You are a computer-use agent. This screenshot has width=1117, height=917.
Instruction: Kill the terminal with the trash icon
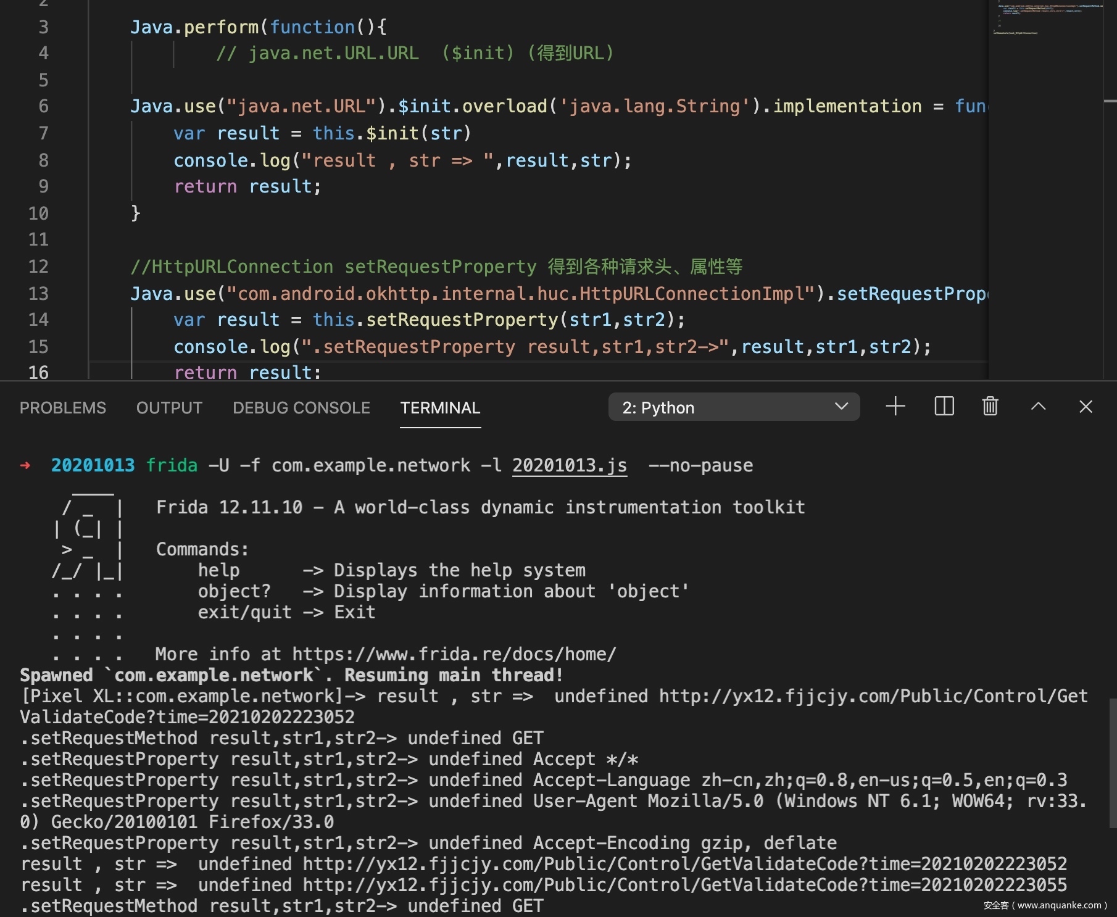click(990, 407)
